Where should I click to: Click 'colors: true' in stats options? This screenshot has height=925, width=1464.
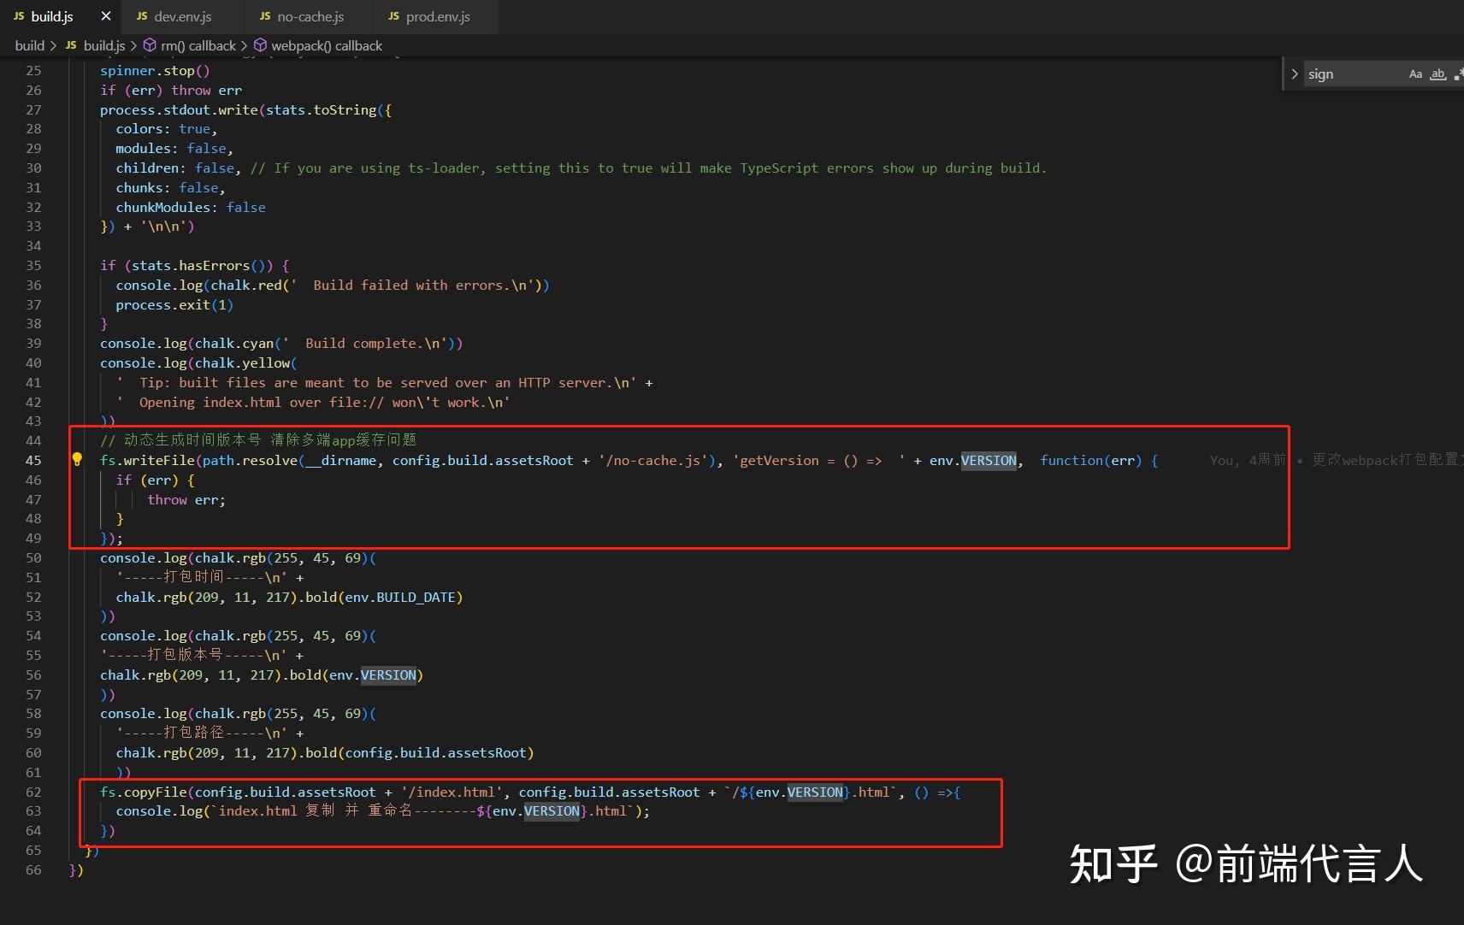[163, 129]
